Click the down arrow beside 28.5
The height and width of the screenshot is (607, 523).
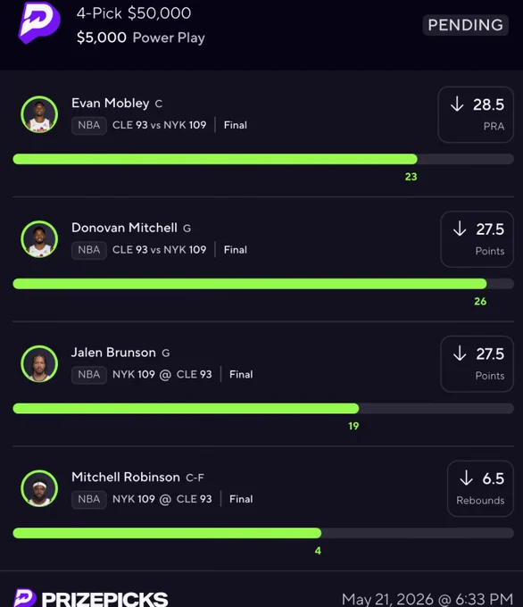click(x=457, y=104)
